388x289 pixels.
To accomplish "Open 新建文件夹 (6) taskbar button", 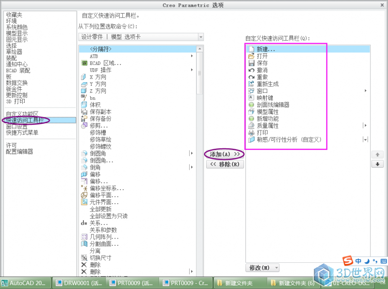I will tap(294, 283).
